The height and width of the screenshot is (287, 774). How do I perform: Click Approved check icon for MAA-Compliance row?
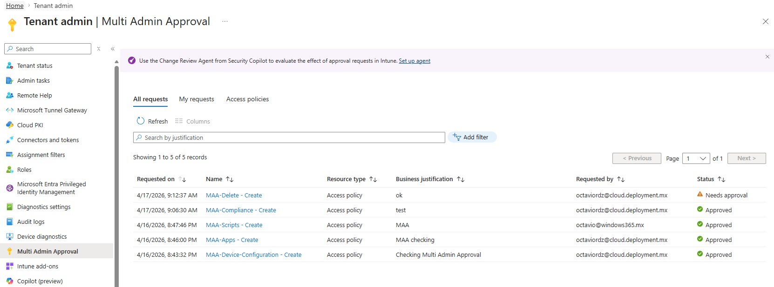point(700,209)
